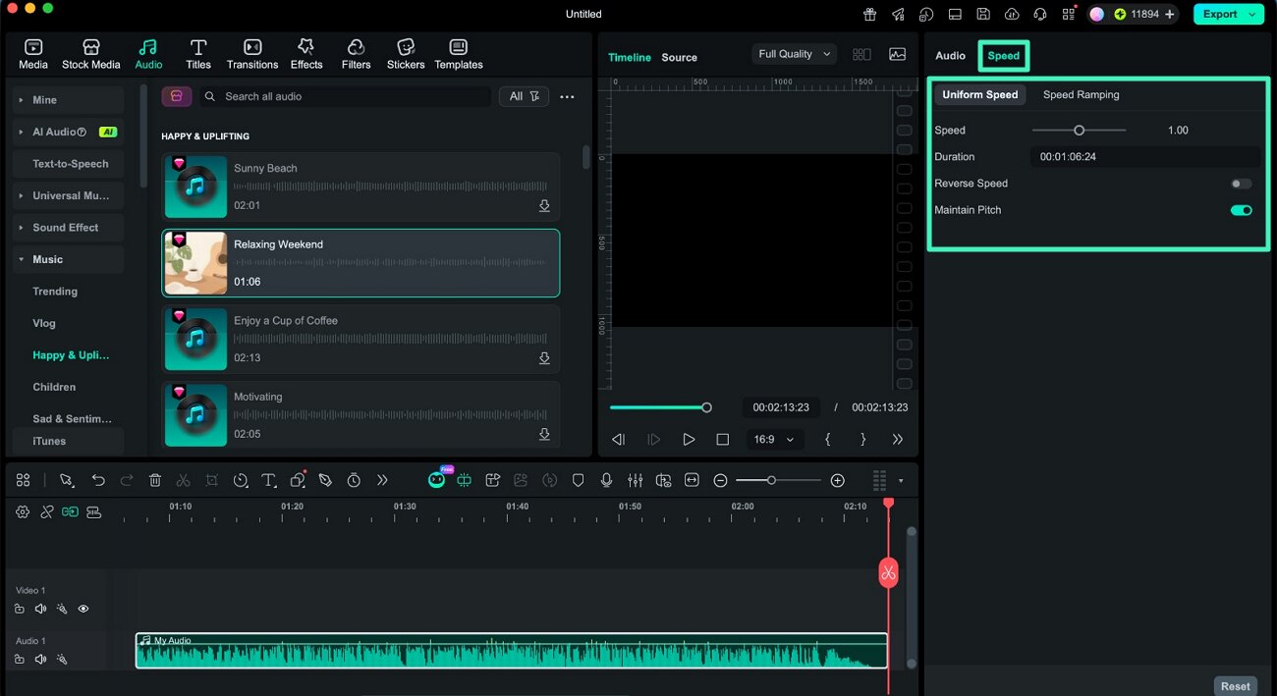This screenshot has width=1277, height=696.
Task: Mute the Audio 1 track
Action: click(40, 659)
